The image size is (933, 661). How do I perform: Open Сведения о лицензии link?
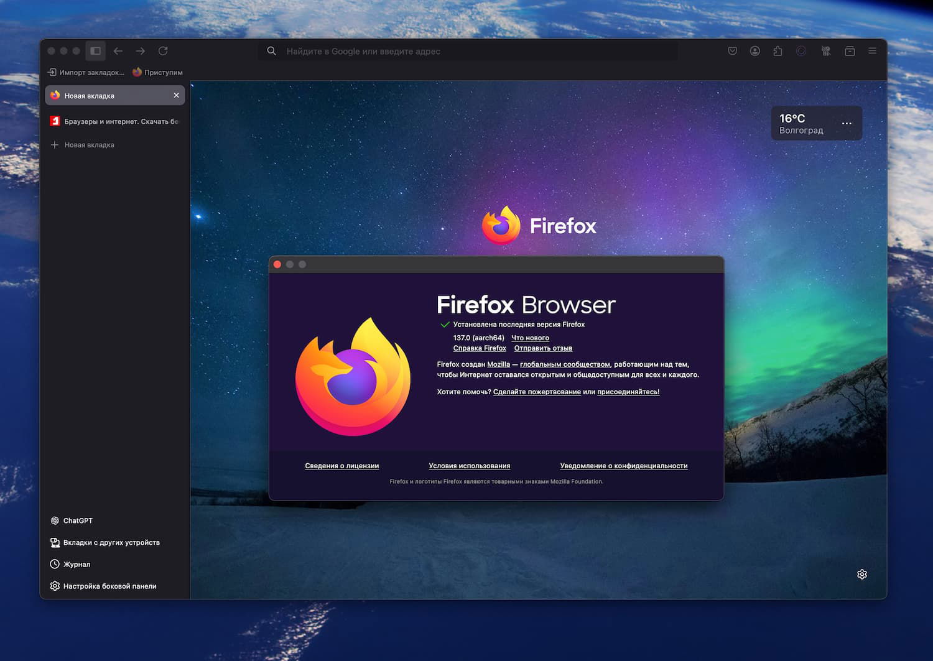(342, 466)
